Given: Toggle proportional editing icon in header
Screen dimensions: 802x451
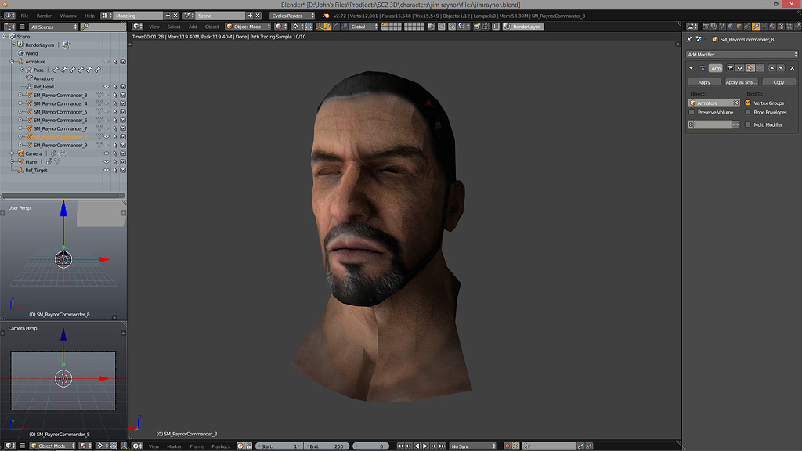Looking at the screenshot, I should tap(442, 27).
